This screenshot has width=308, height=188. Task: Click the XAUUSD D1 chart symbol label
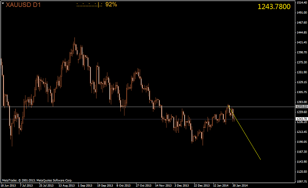pos(23,5)
